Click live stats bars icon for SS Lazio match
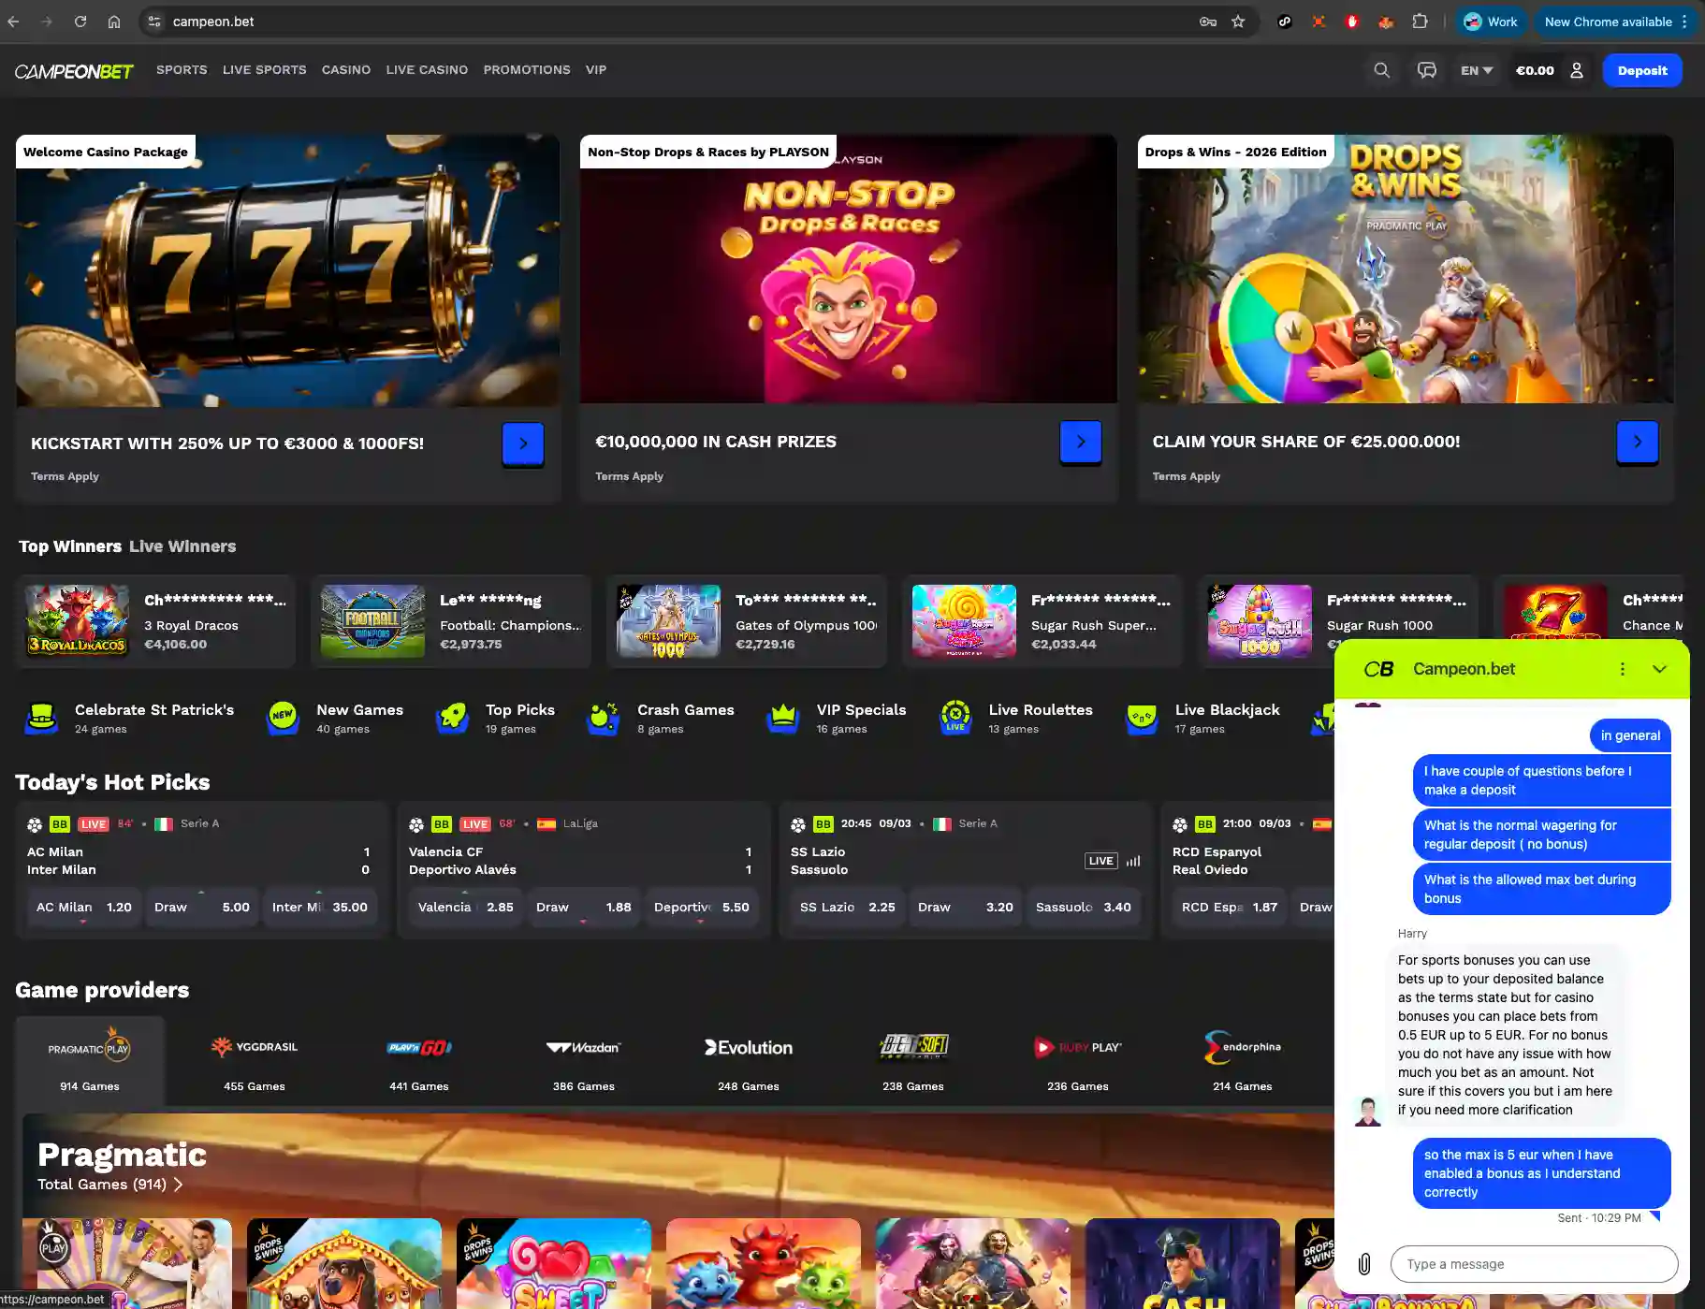The image size is (1705, 1309). coord(1133,861)
